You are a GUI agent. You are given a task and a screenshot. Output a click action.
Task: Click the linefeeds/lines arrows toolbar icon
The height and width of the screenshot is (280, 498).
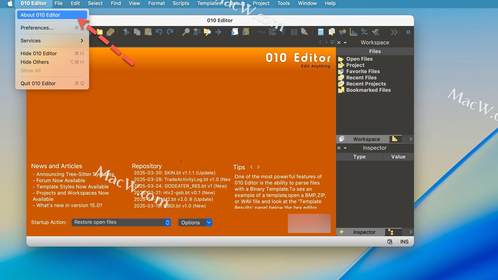tap(272, 32)
